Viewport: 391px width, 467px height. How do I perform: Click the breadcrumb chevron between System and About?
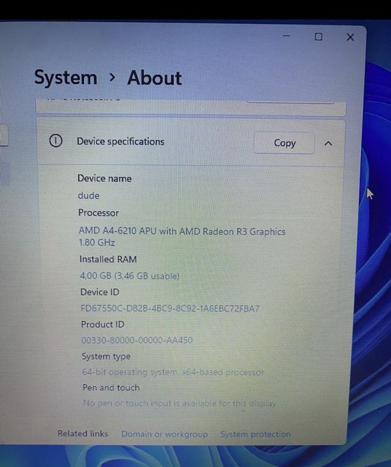click(112, 77)
